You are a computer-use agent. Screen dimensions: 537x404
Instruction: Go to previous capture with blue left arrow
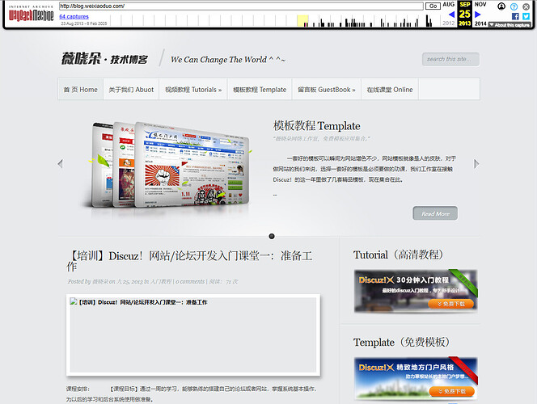tap(451, 15)
